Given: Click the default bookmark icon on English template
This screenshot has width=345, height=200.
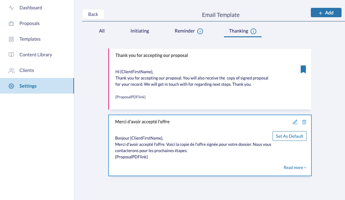Looking at the screenshot, I should (x=303, y=69).
